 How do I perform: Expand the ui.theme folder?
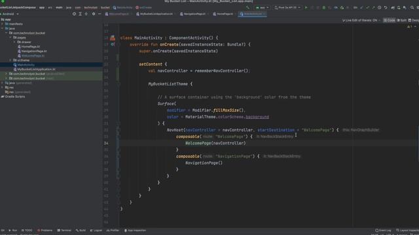tap(10, 60)
